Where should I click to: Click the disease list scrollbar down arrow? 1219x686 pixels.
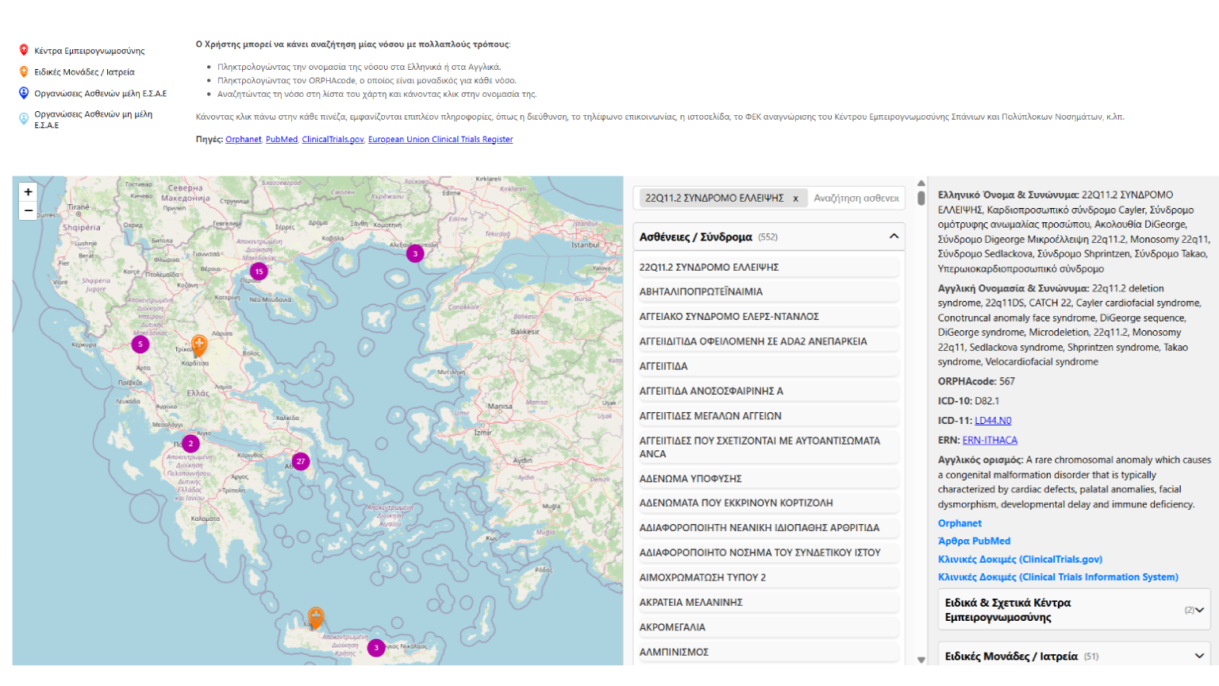coord(921,659)
